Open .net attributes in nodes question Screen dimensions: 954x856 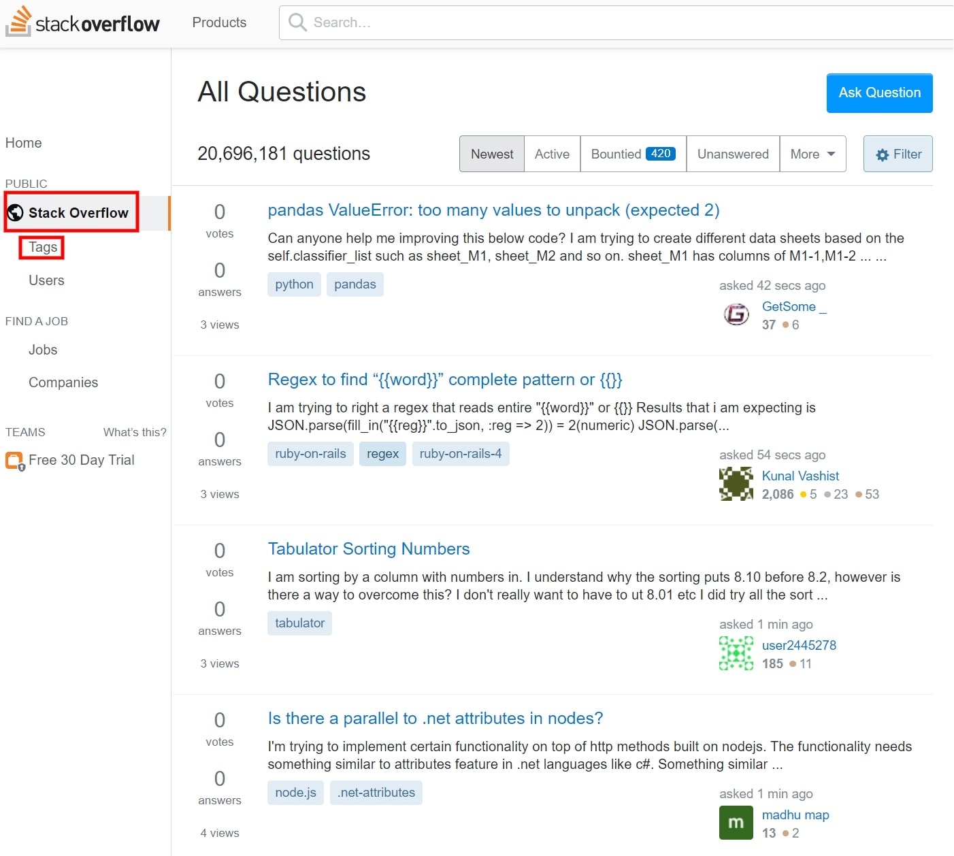click(435, 718)
